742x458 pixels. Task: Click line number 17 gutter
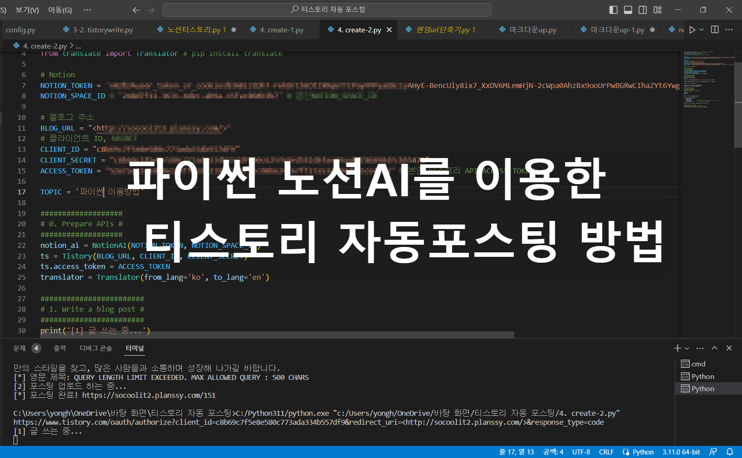[22, 192]
